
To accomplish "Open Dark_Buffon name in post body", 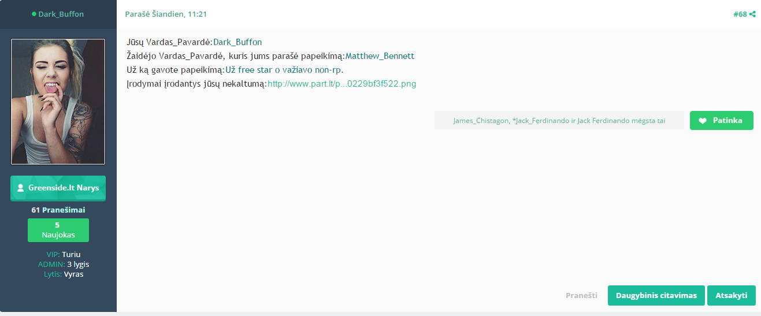I will tap(237, 42).
